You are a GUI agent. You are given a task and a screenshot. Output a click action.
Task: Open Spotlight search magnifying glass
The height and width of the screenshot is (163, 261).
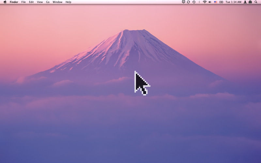256,2
